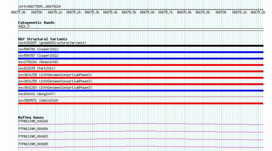Open the nsv830001 (Wong2007) label
Image resolution: width=272 pixels, height=151 pixels.
coord(37,94)
